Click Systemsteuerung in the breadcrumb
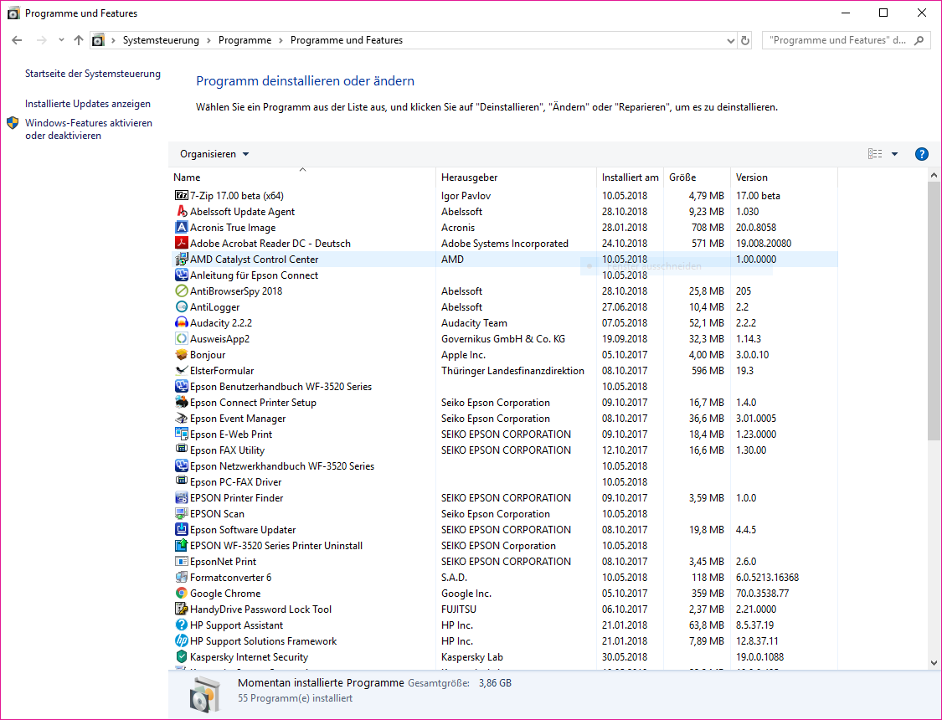 [x=161, y=40]
